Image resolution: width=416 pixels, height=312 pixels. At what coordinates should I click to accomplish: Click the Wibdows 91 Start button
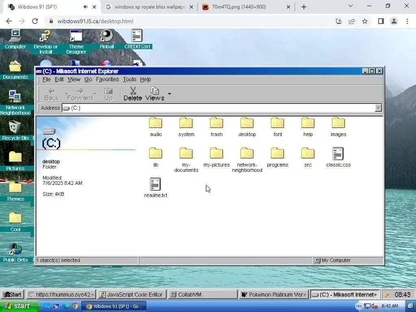12,295
